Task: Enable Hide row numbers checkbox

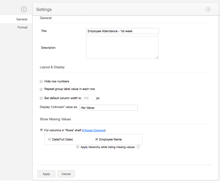Action: click(41, 81)
